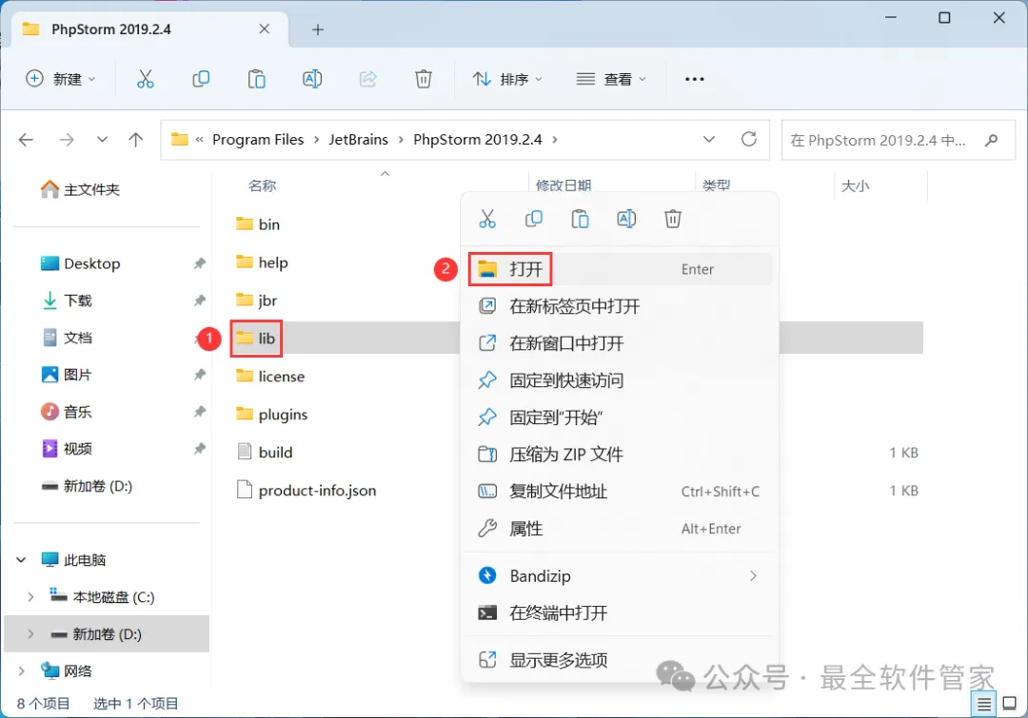Click JetBrains in the address breadcrumb
The height and width of the screenshot is (718, 1028).
point(358,140)
